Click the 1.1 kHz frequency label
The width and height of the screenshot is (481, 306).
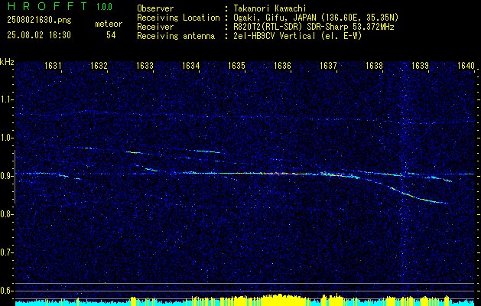point(6,99)
